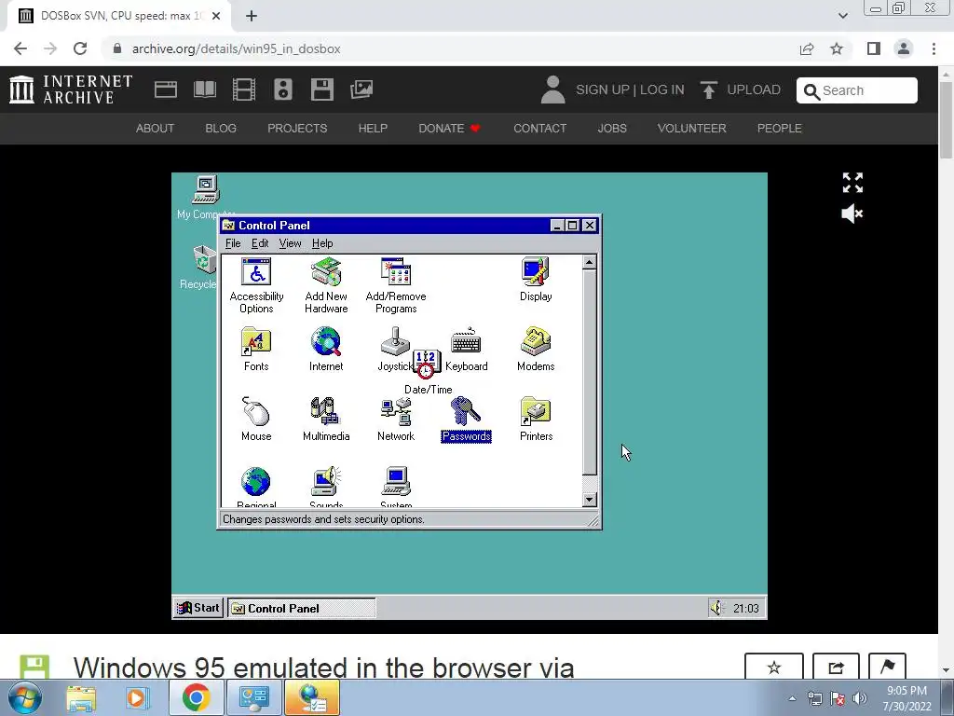Image resolution: width=954 pixels, height=716 pixels.
Task: Go to the ABOUT page
Action: pyautogui.click(x=155, y=129)
